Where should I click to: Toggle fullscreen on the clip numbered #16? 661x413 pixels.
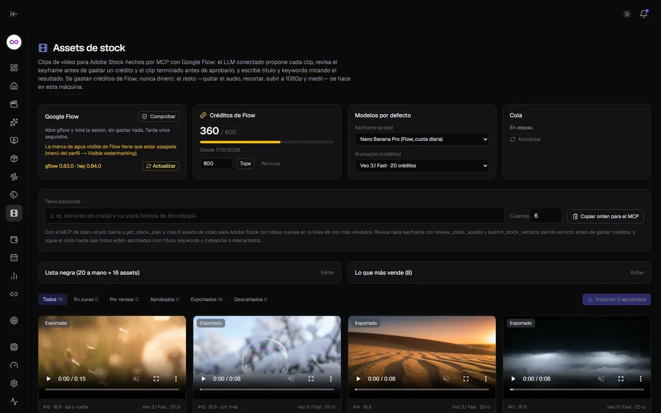(x=156, y=379)
